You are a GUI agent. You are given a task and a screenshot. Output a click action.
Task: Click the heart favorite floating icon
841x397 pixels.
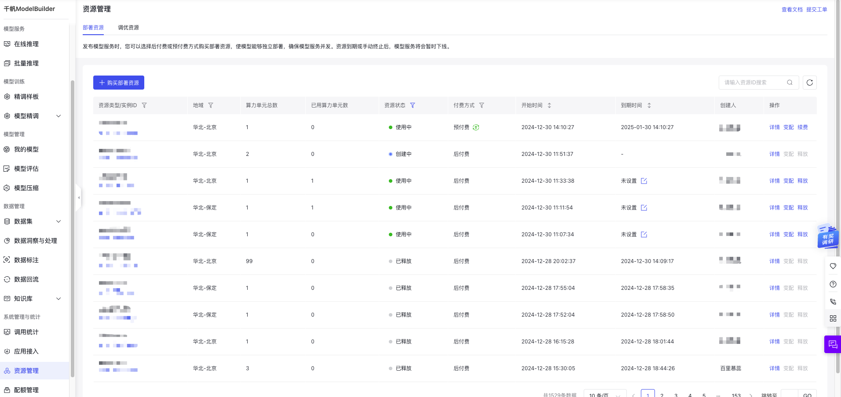(833, 266)
